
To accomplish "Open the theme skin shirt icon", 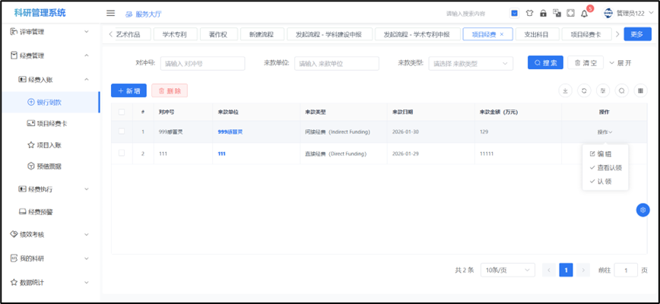I will tap(529, 13).
